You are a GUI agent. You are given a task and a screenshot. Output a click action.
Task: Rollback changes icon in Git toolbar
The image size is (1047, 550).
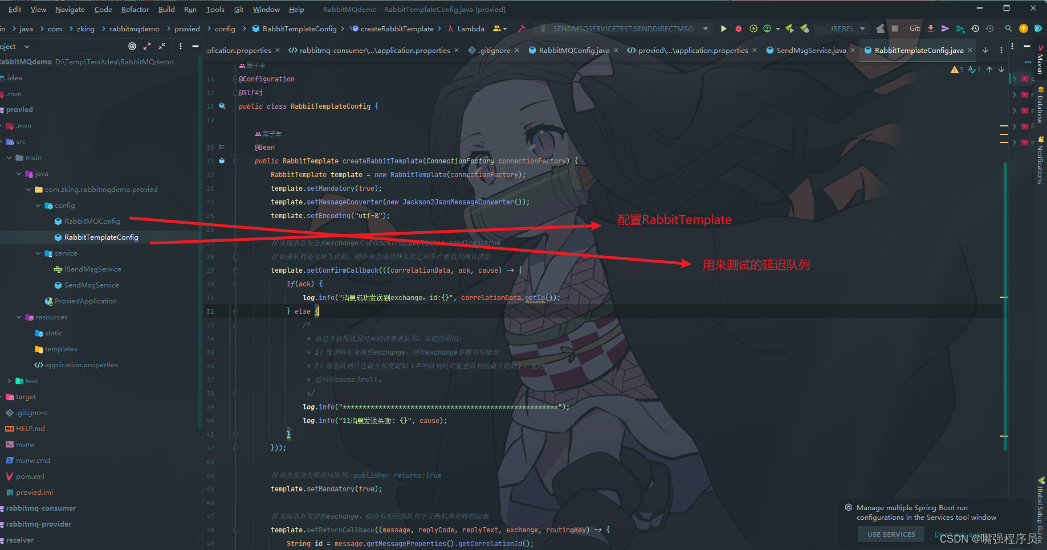pyautogui.click(x=989, y=28)
